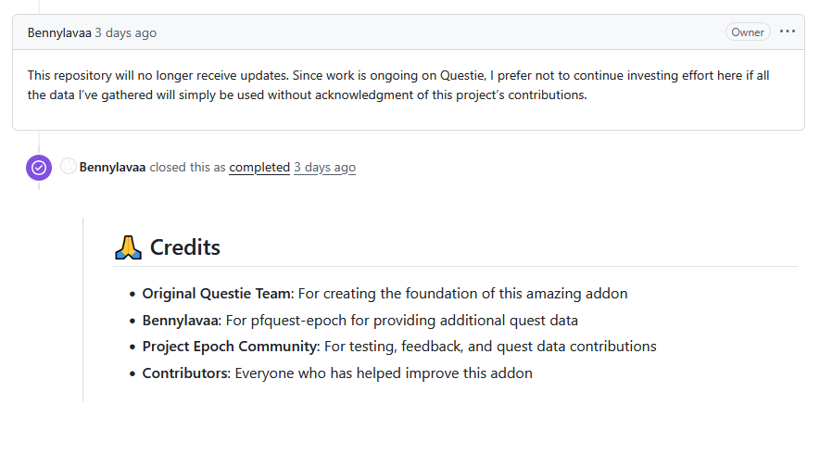Select "Original Questie Team" in credits list
Screen dimensions: 820x455
coord(216,294)
